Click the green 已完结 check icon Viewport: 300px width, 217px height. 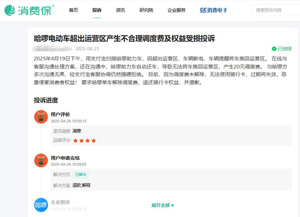tap(274, 49)
